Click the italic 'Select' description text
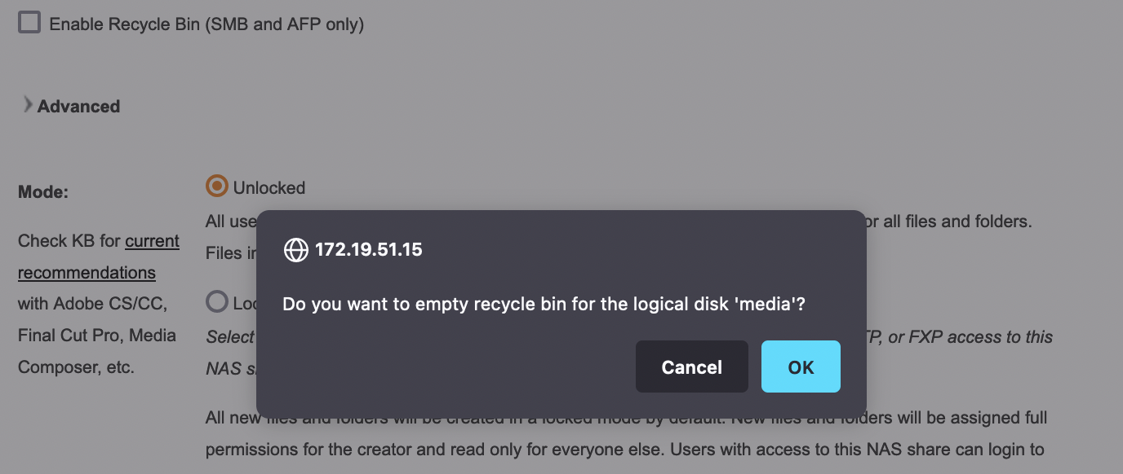This screenshot has width=1123, height=474. coord(230,336)
